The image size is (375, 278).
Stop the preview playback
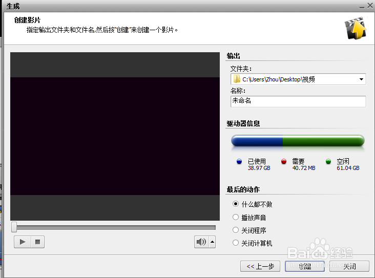[37, 242]
